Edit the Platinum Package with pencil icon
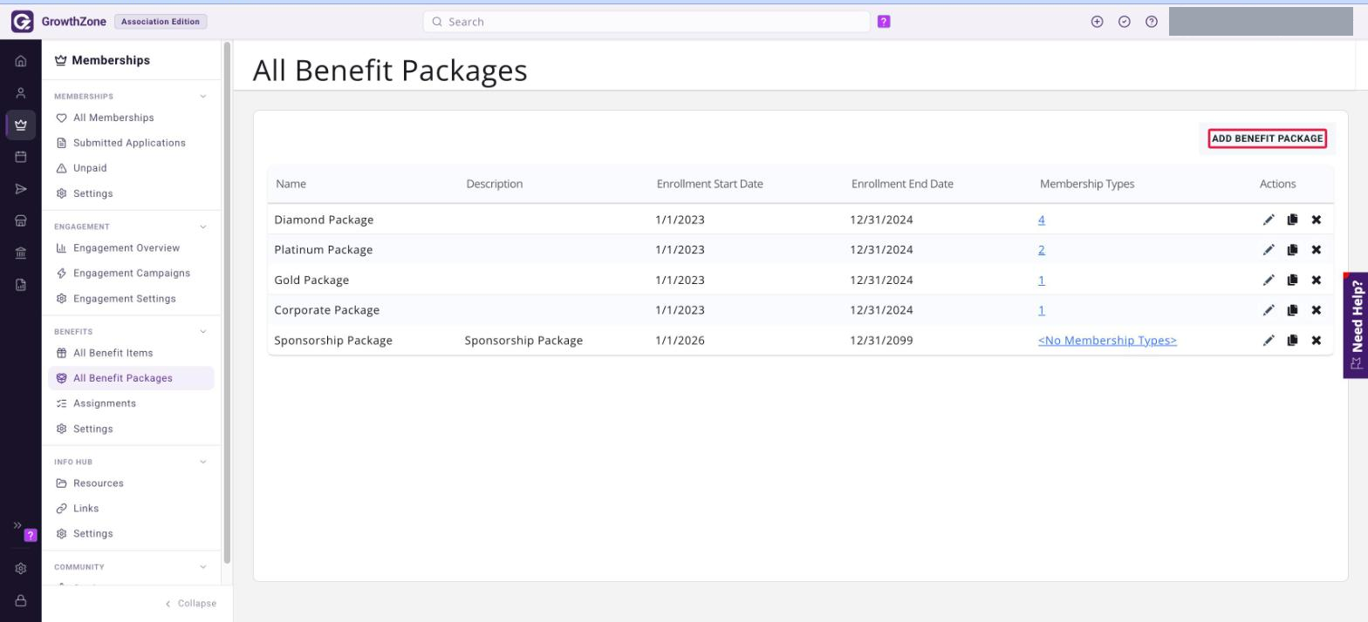The image size is (1368, 622). coord(1269,250)
